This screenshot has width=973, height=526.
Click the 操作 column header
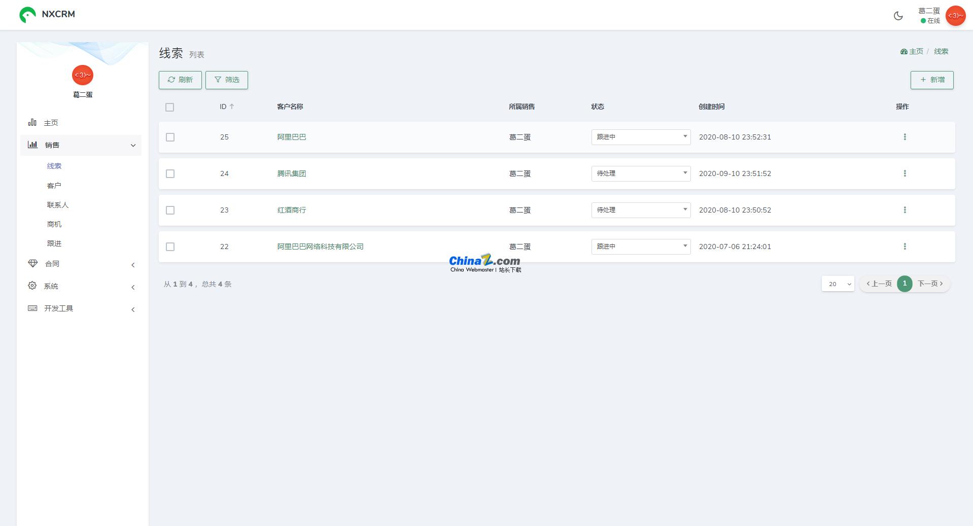[902, 107]
